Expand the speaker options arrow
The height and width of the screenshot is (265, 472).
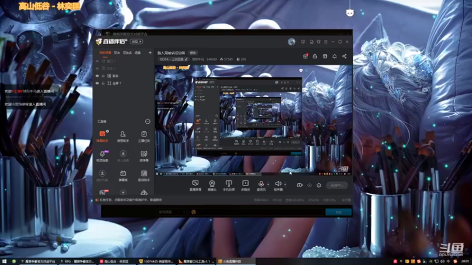tap(285, 184)
